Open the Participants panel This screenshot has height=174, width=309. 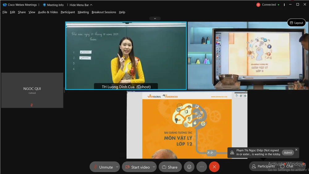coord(263,166)
